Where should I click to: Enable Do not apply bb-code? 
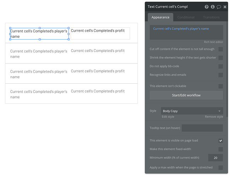pyautogui.click(x=221, y=66)
